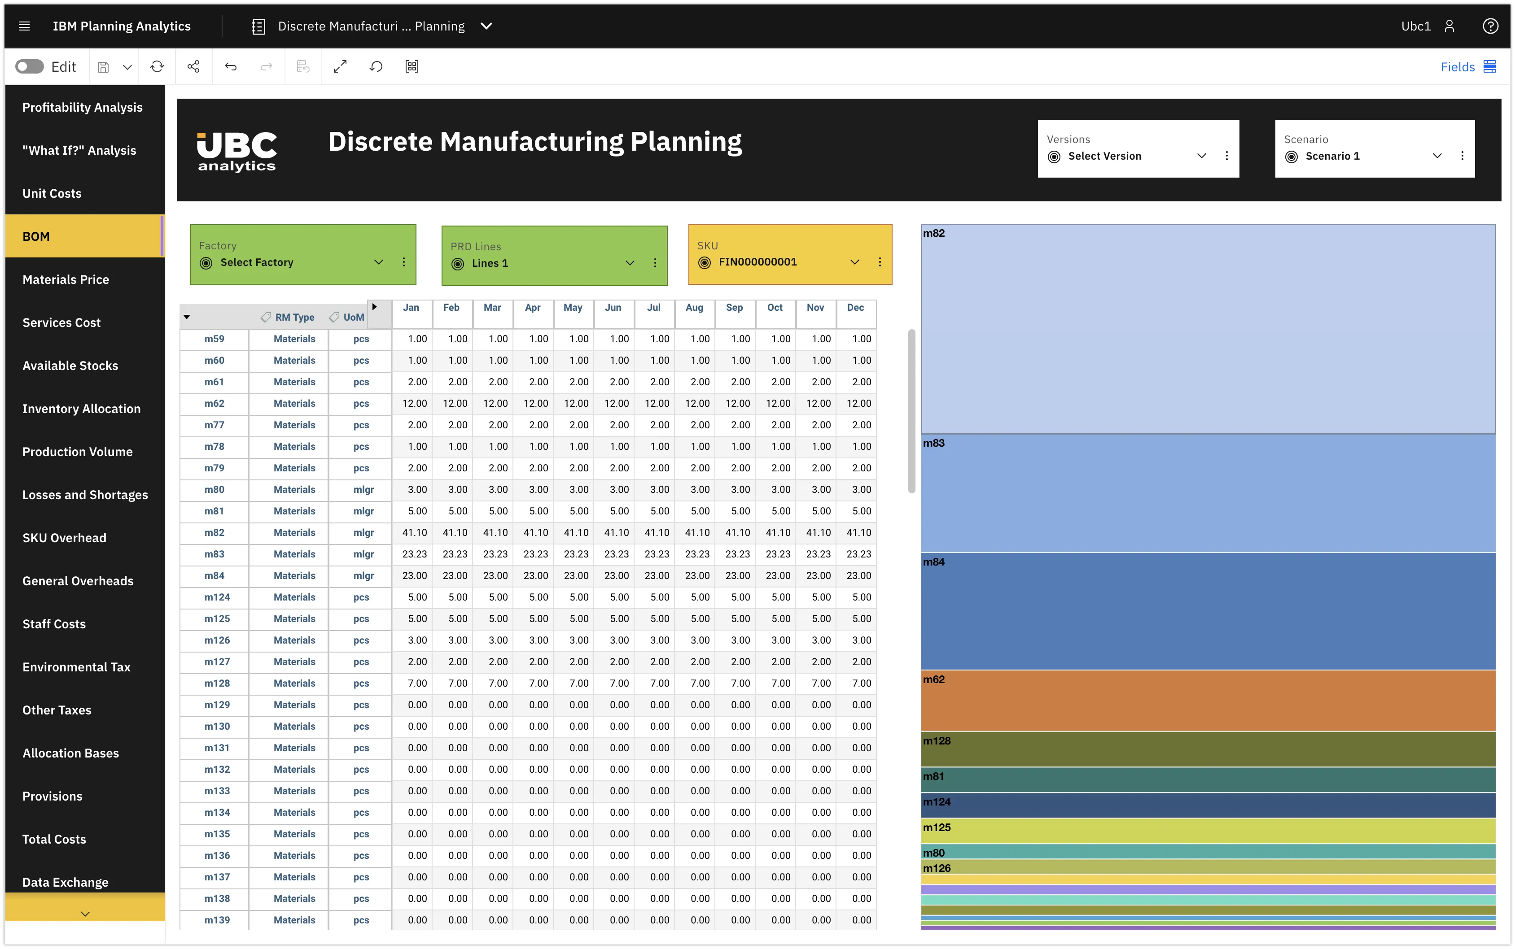1515x949 pixels.
Task: Go to Production Volume page
Action: coord(77,451)
